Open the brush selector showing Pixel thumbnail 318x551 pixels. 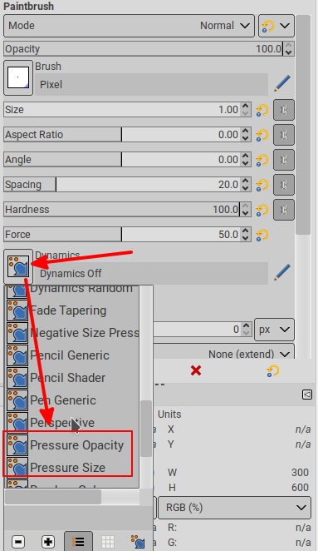pyautogui.click(x=18, y=77)
